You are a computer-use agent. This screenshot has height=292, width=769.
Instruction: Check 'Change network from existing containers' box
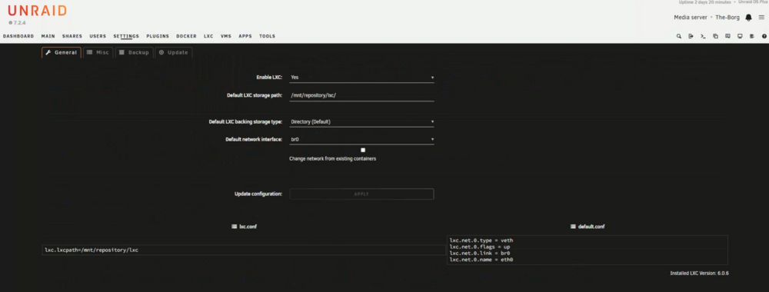(x=363, y=150)
